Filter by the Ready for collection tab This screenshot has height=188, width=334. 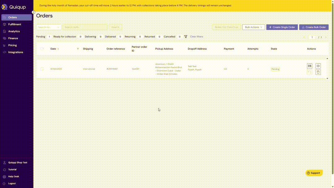[x=67, y=36]
